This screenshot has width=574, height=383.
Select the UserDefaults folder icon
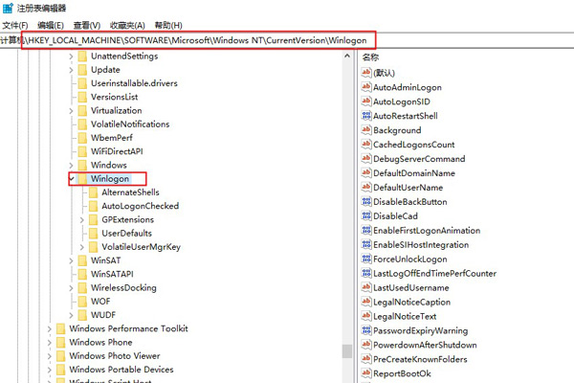click(x=94, y=233)
